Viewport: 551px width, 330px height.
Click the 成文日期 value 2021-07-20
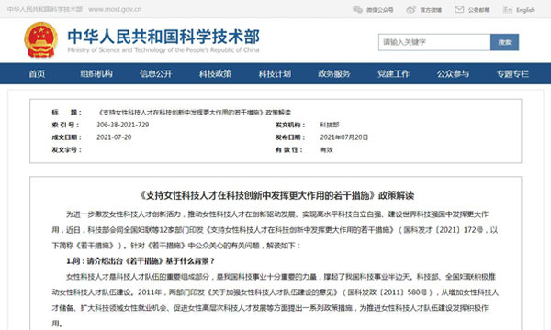click(114, 137)
